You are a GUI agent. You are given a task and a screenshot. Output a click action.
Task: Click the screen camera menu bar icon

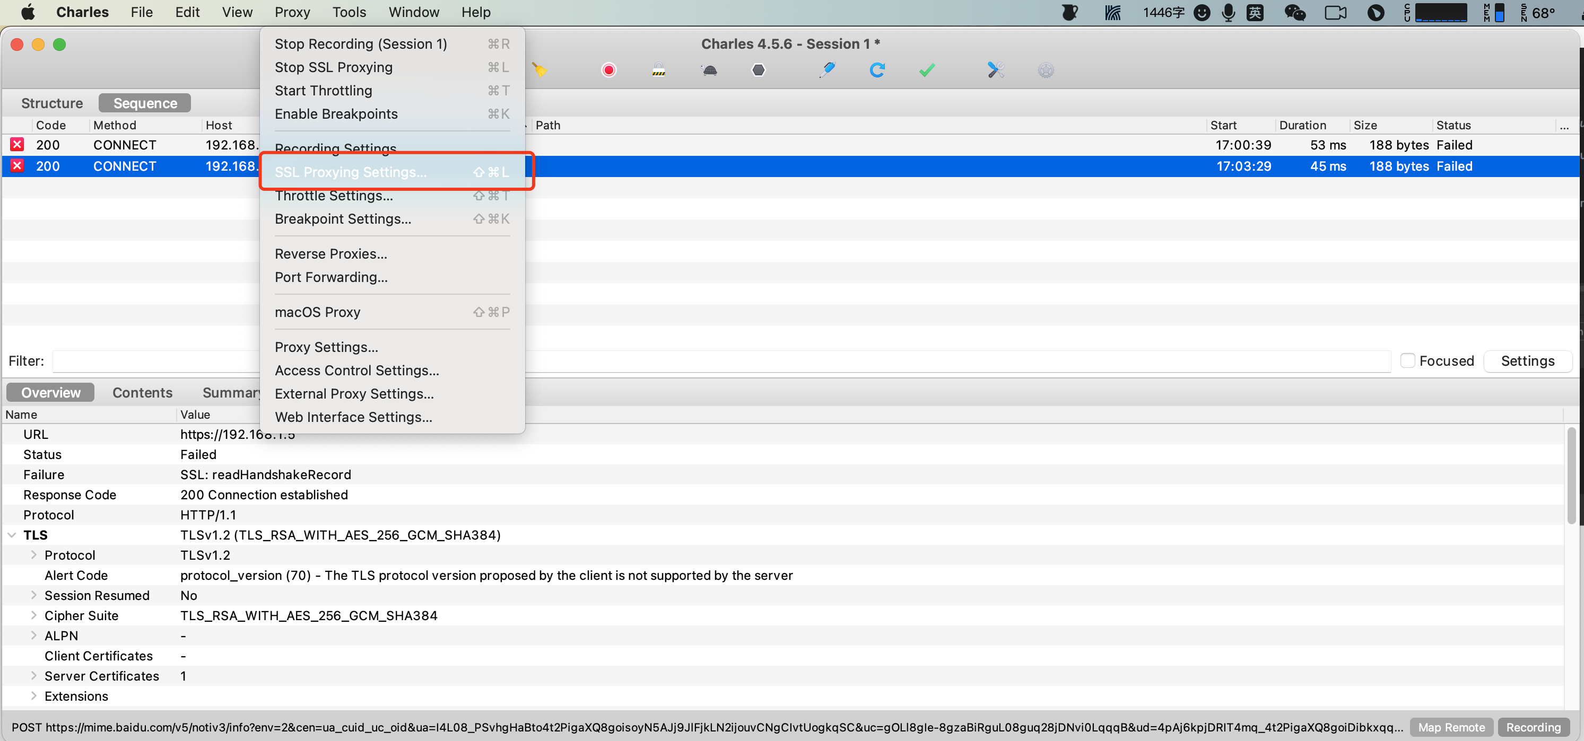pyautogui.click(x=1335, y=12)
